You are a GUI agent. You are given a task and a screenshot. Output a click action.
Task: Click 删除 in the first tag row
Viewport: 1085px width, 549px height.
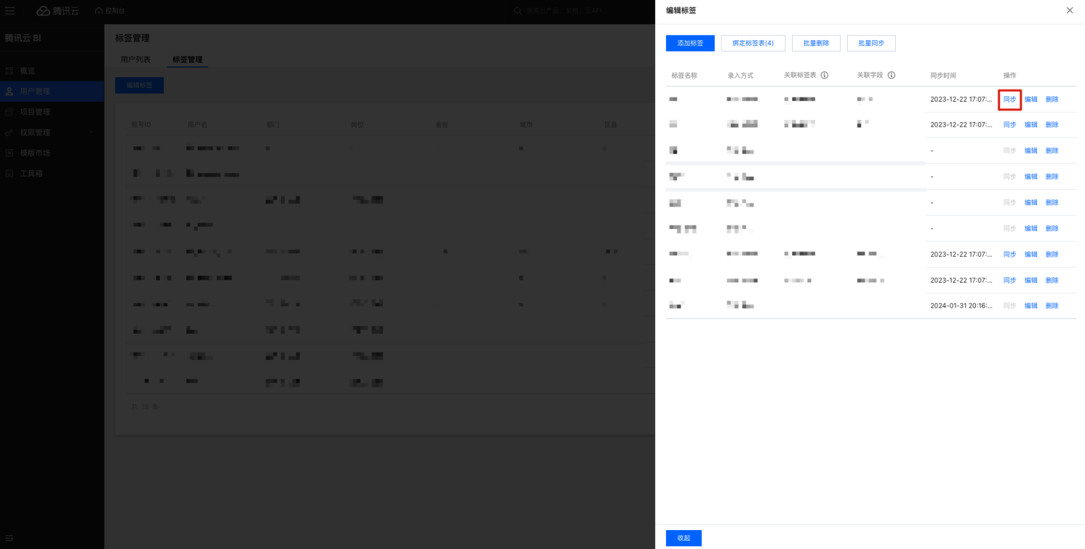click(x=1052, y=100)
